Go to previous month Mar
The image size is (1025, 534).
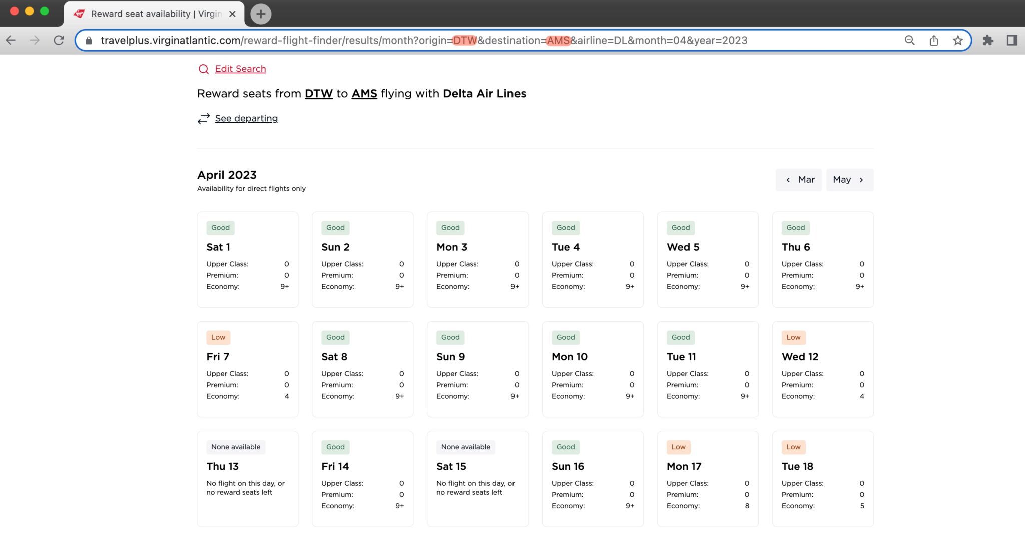pyautogui.click(x=798, y=180)
